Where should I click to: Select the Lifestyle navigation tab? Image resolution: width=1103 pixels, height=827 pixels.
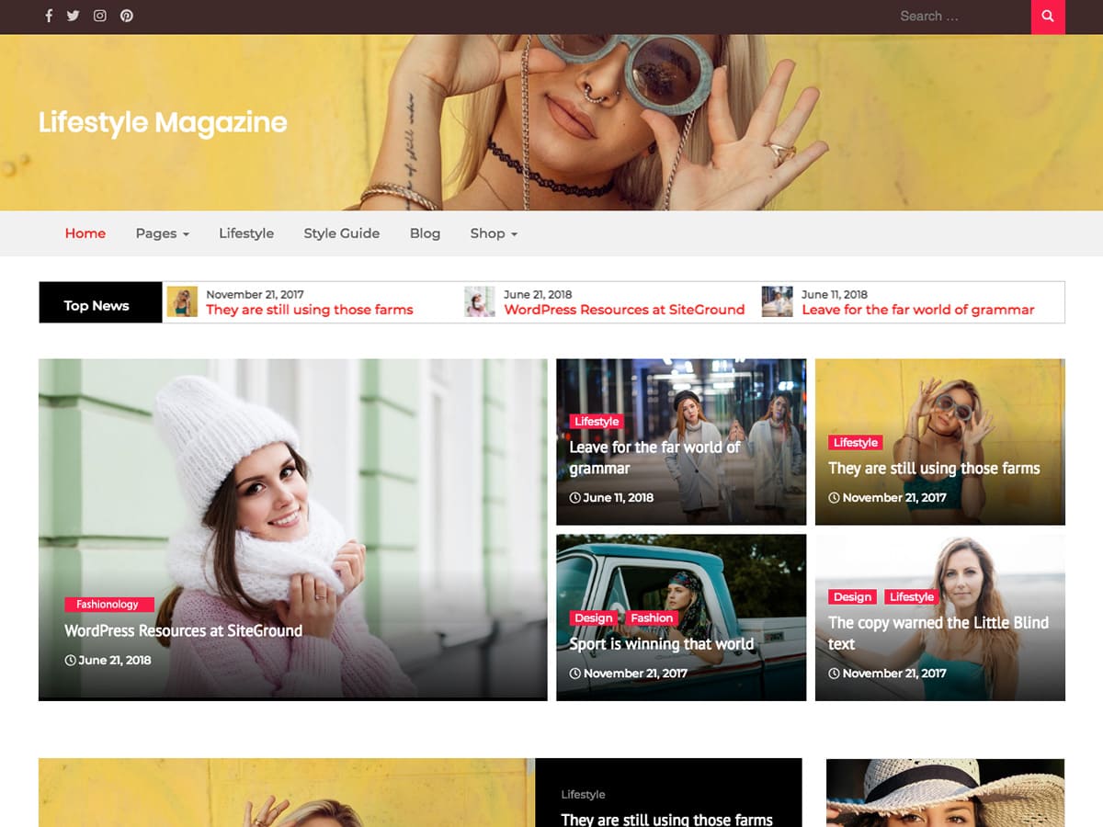pos(246,233)
